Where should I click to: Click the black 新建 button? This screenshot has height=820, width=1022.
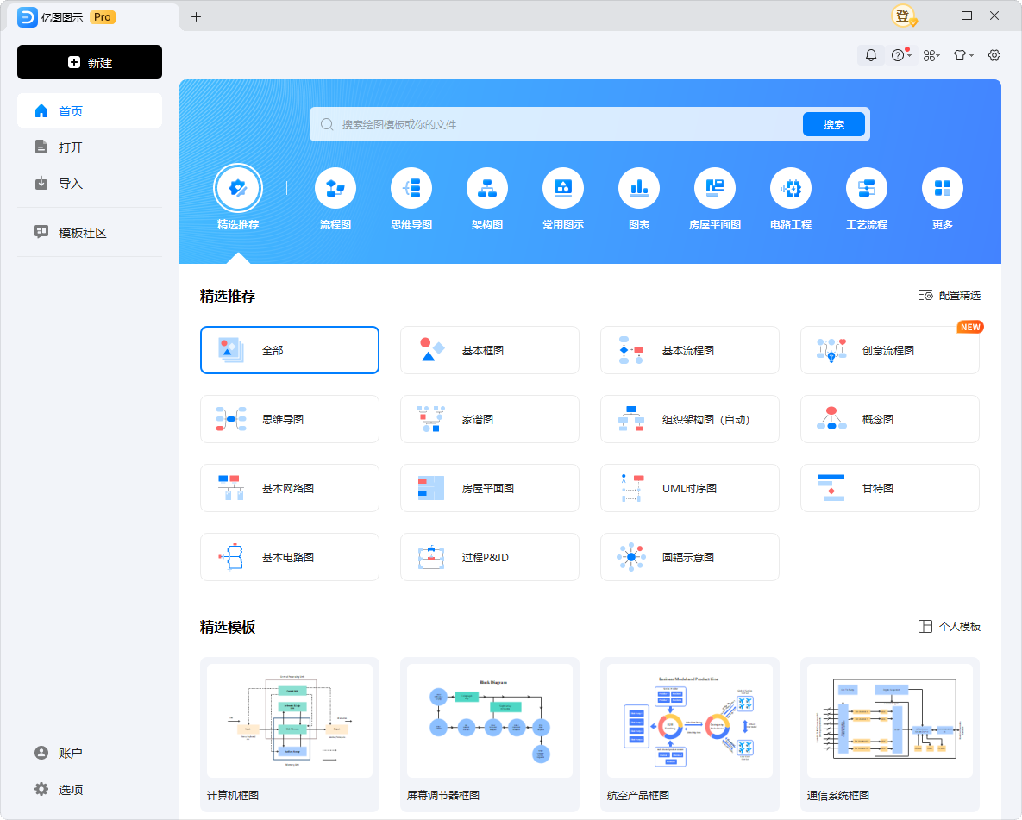pos(90,62)
